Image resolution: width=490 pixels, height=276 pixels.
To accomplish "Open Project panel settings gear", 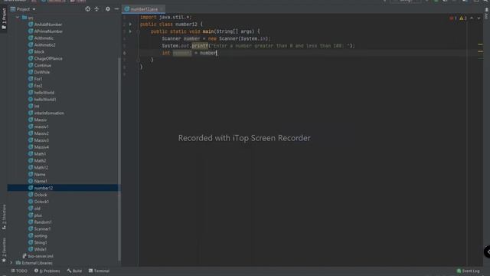I will [x=108, y=9].
